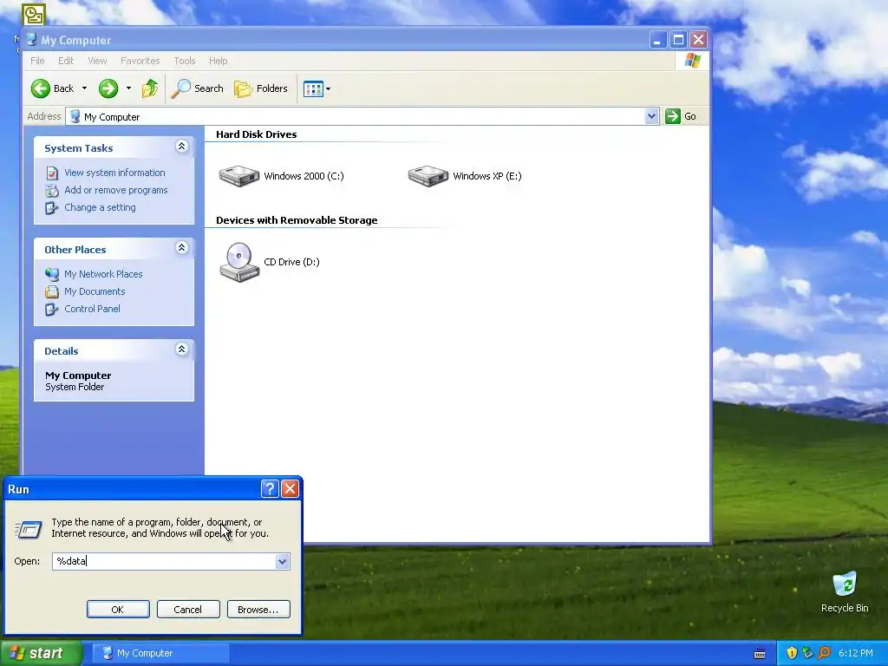Image resolution: width=888 pixels, height=666 pixels.
Task: Select the CD Drive (D:) icon
Action: 239,262
